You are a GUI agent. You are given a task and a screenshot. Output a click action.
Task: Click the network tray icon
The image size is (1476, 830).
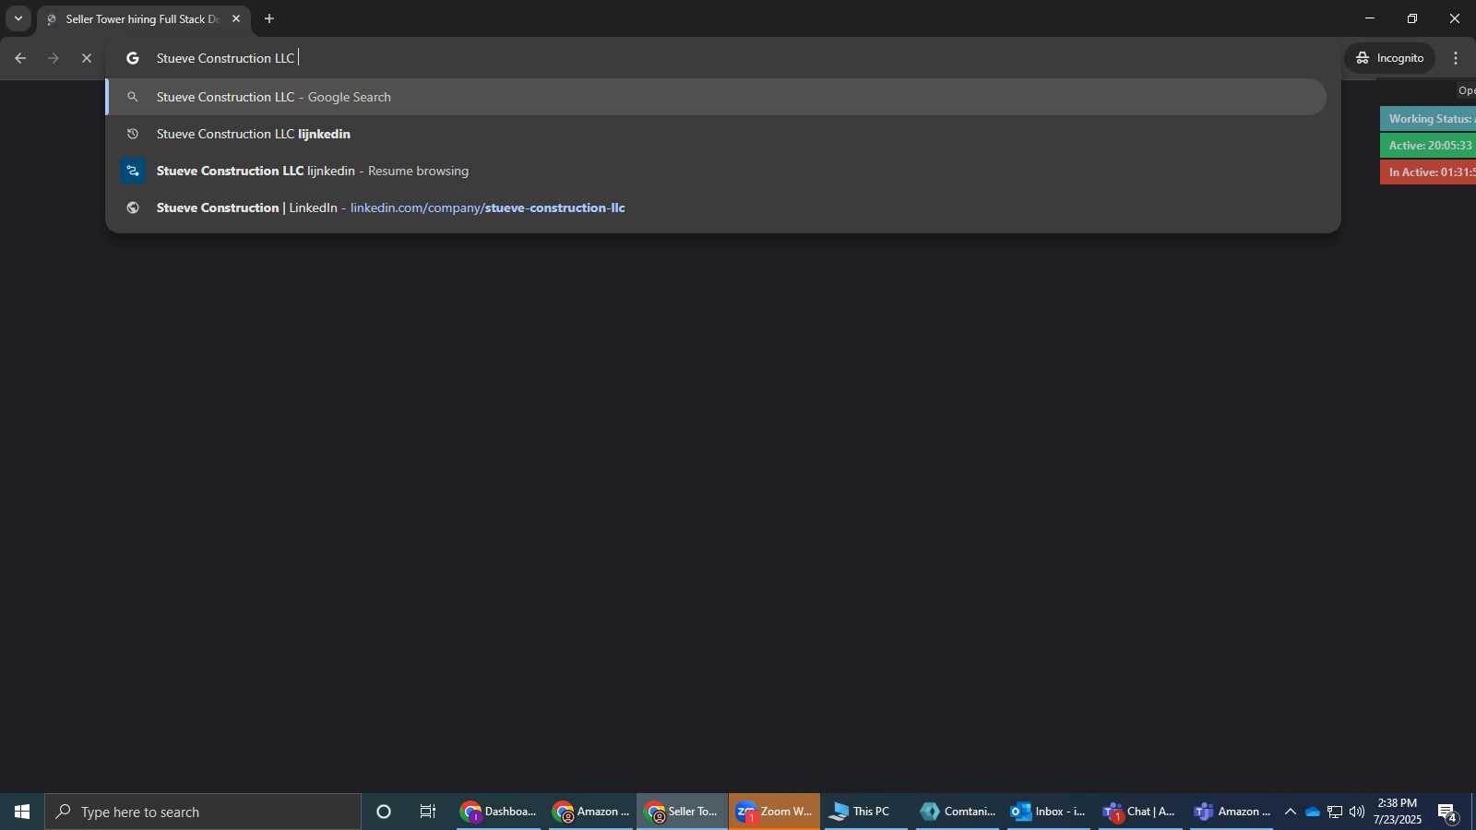tap(1335, 812)
